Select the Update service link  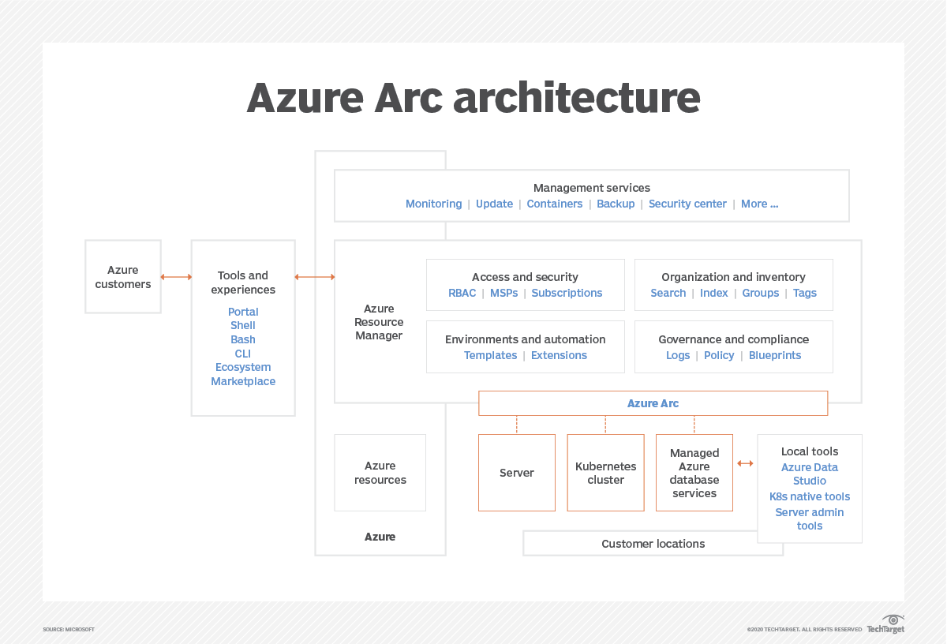(x=494, y=204)
